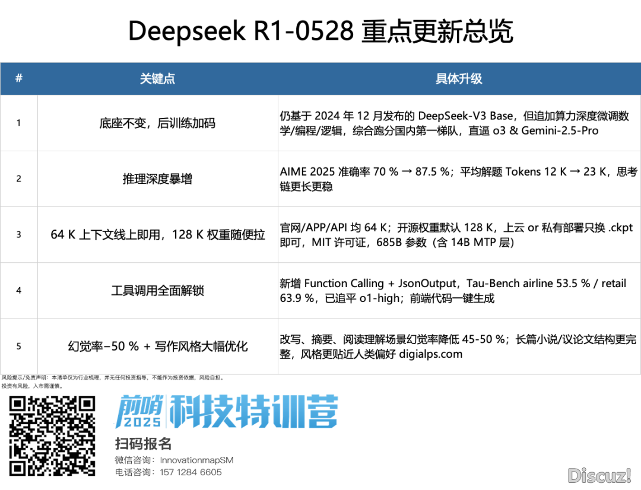Image resolution: width=641 pixels, height=490 pixels.
Task: Click the '投资有风险，入市需谨慎' line
Action: click(32, 386)
